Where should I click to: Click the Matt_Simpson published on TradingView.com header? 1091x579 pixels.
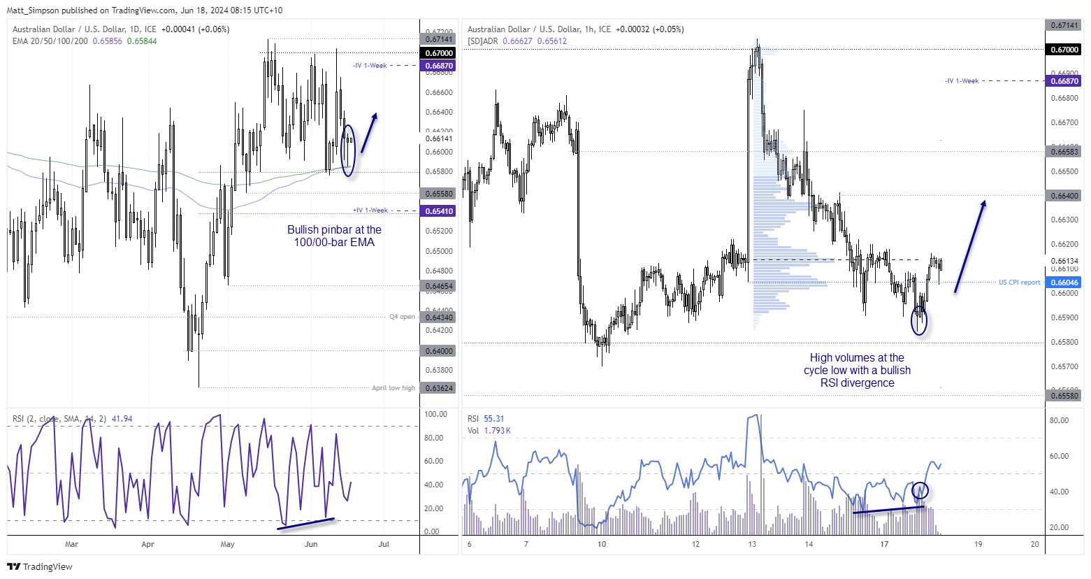pyautogui.click(x=145, y=10)
